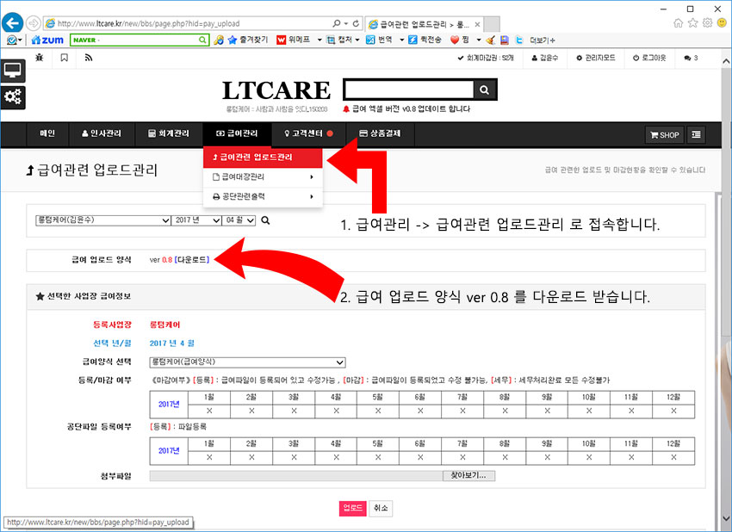Click magnifier beside the month selector
This screenshot has height=532, width=732.
[x=265, y=220]
